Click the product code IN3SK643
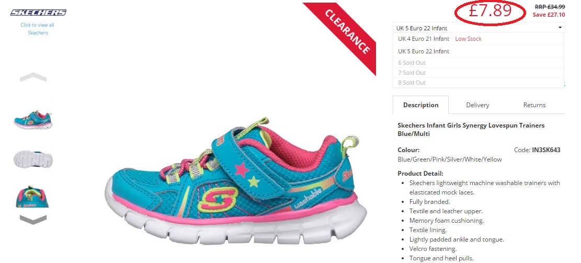This screenshot has width=581, height=263. 546,150
